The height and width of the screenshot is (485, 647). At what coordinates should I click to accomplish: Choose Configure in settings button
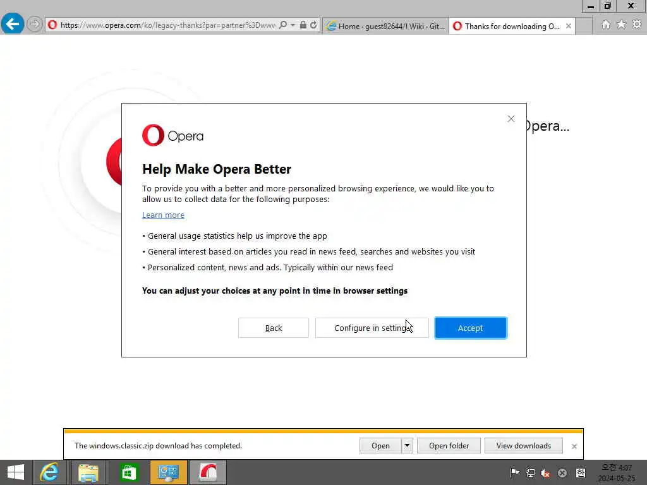click(372, 328)
